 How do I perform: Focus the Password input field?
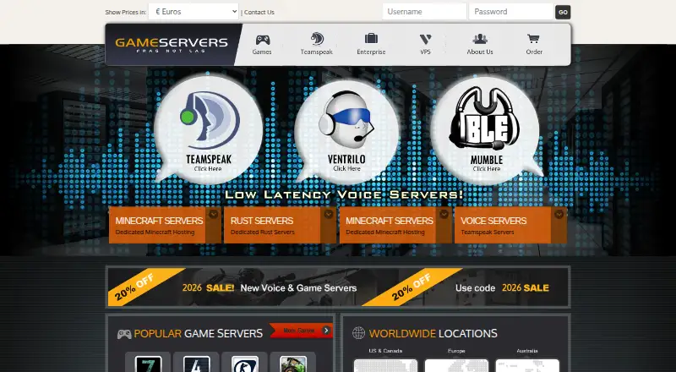[x=511, y=12]
